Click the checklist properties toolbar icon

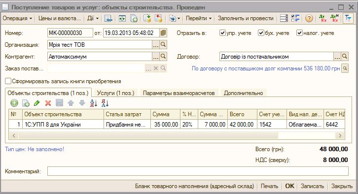(295, 18)
